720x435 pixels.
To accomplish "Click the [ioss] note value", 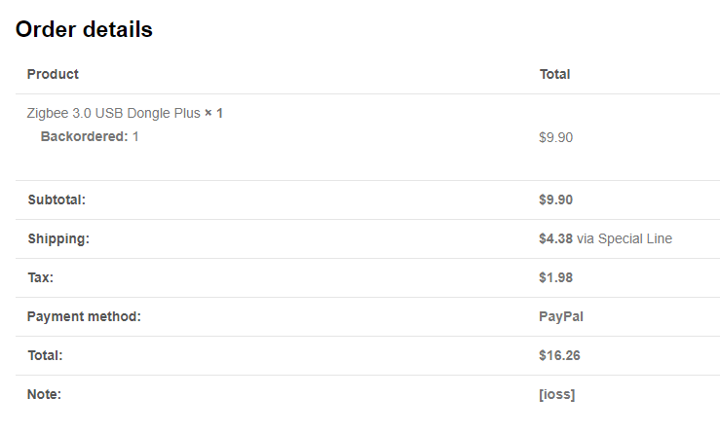I will 557,395.
